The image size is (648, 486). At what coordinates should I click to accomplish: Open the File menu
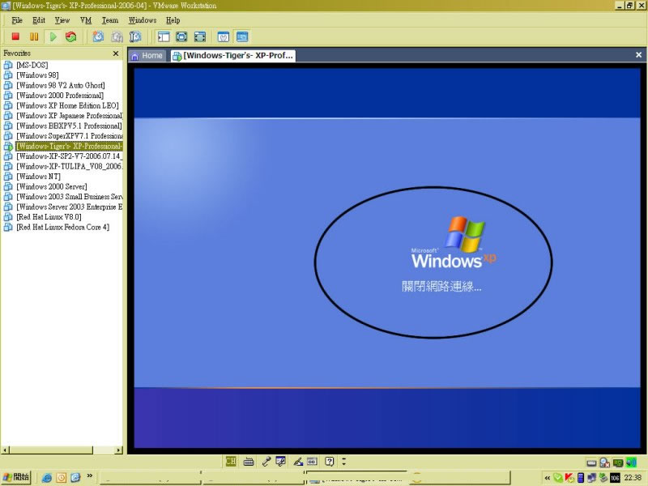(x=17, y=20)
